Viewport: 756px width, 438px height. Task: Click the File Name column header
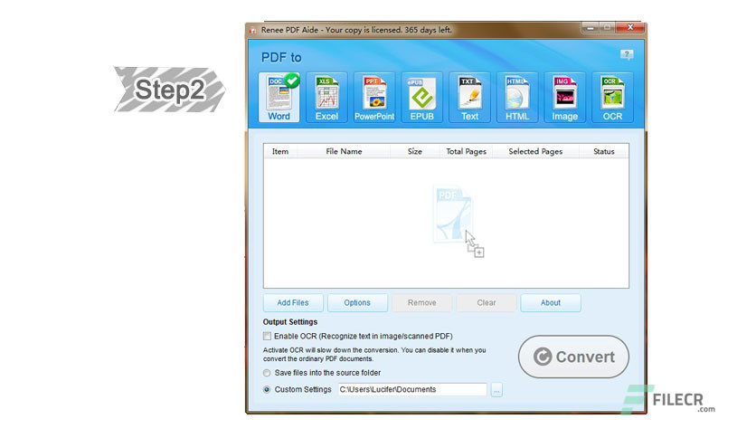tap(344, 151)
